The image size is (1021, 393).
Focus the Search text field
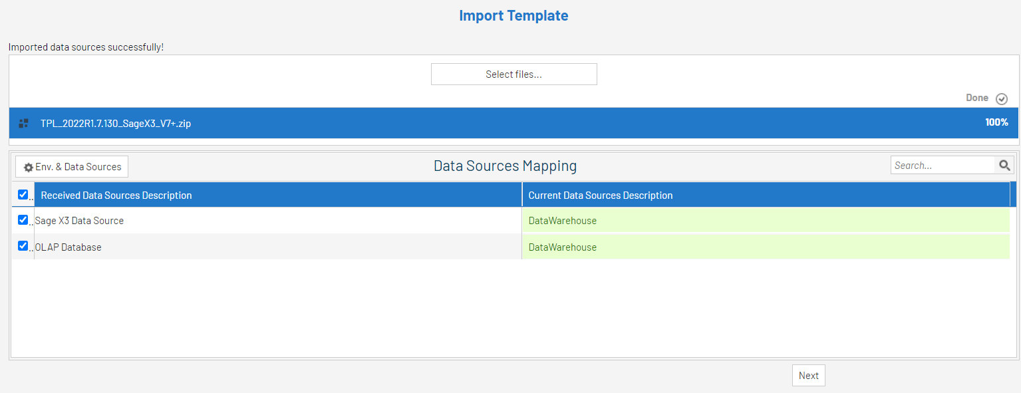point(943,166)
